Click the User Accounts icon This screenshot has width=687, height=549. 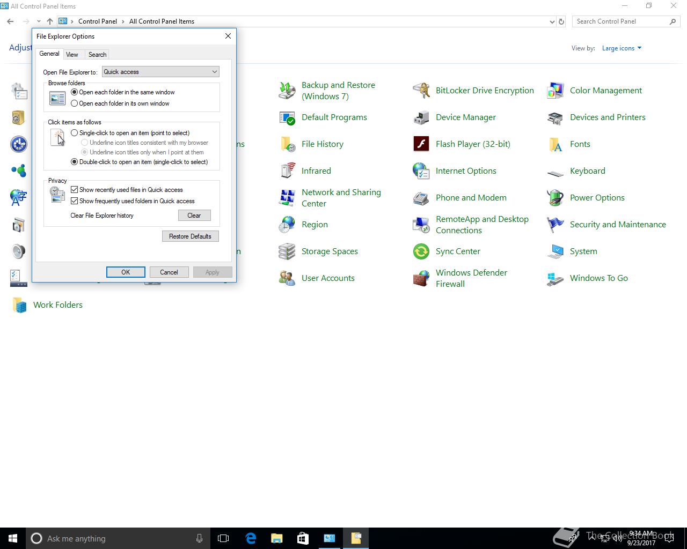(287, 278)
